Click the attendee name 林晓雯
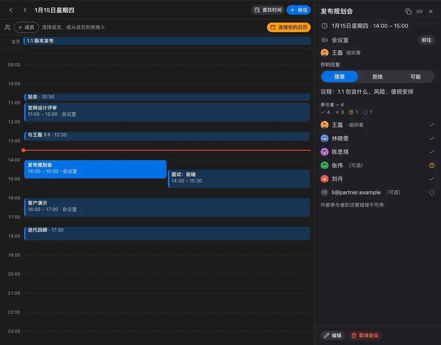This screenshot has width=441, height=345. pyautogui.click(x=340, y=138)
